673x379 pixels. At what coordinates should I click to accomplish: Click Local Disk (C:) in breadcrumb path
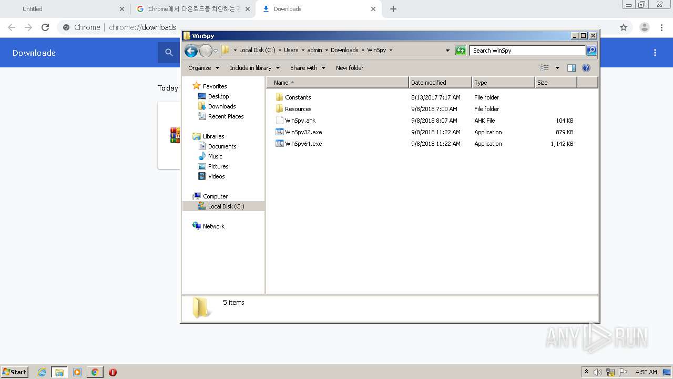(257, 51)
